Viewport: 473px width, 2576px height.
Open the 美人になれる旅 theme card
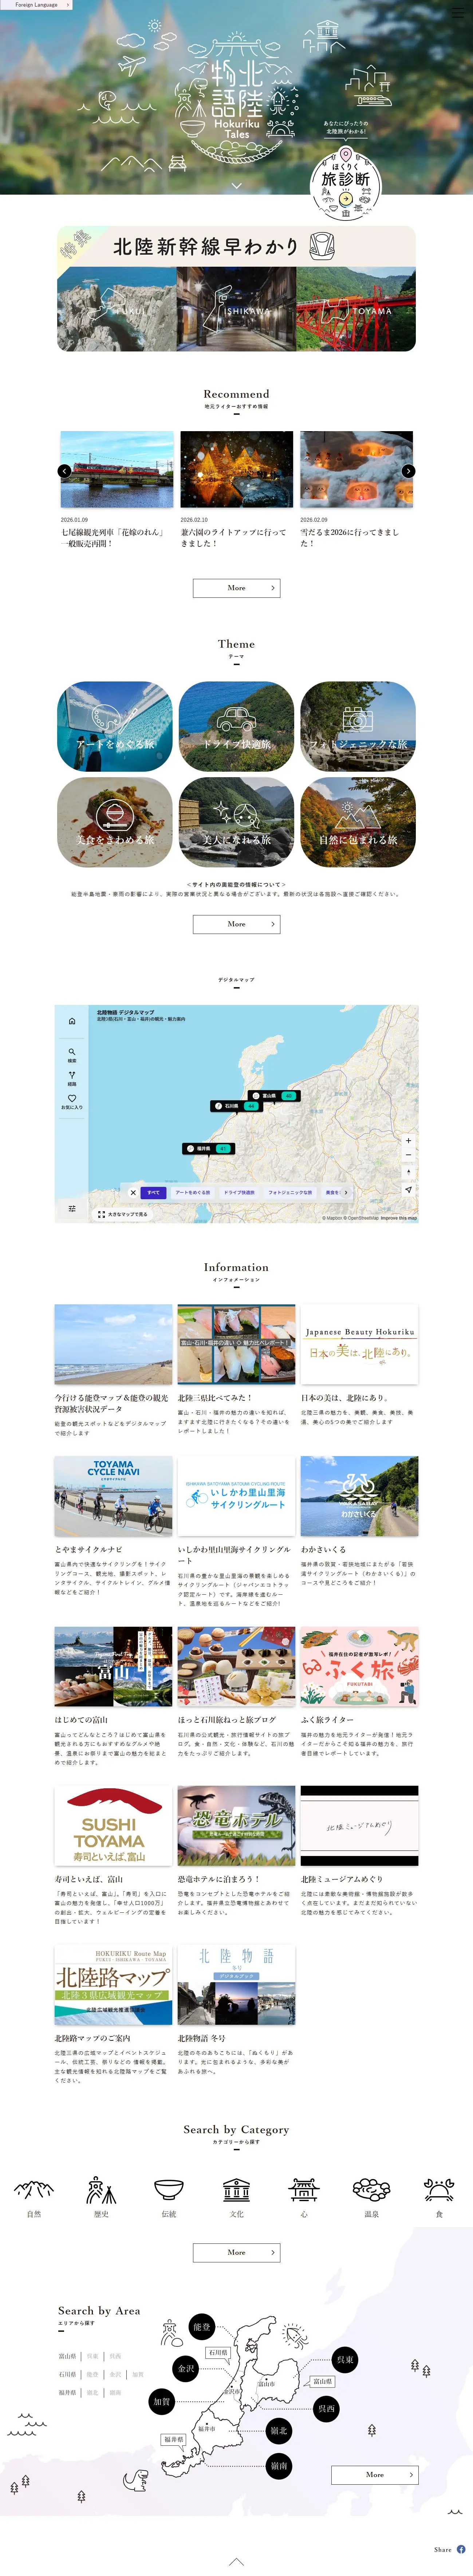click(236, 822)
